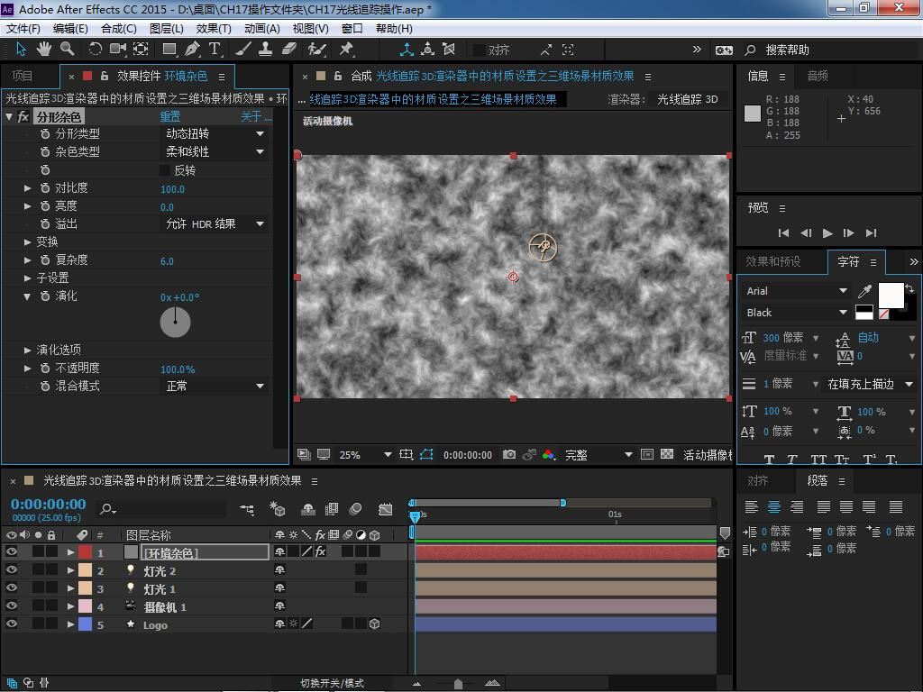This screenshot has height=692, width=923.
Task: Select the horizontal Type tool
Action: point(215,50)
